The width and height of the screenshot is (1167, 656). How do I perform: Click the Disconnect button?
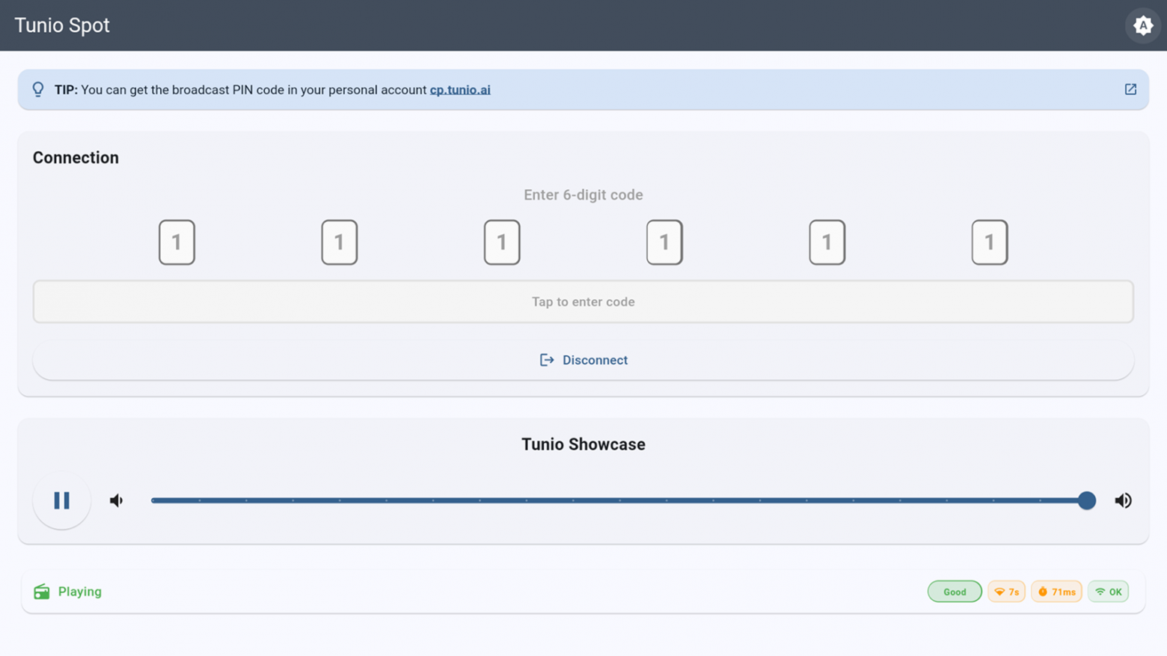click(583, 361)
